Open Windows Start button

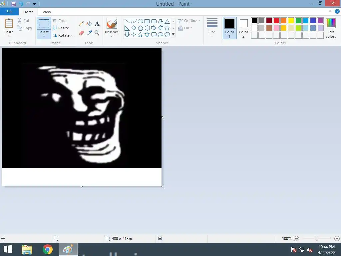[x=8, y=249]
